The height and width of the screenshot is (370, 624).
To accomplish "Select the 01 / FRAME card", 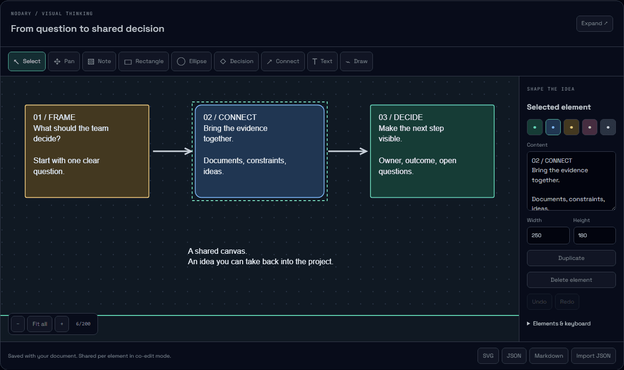I will click(87, 151).
